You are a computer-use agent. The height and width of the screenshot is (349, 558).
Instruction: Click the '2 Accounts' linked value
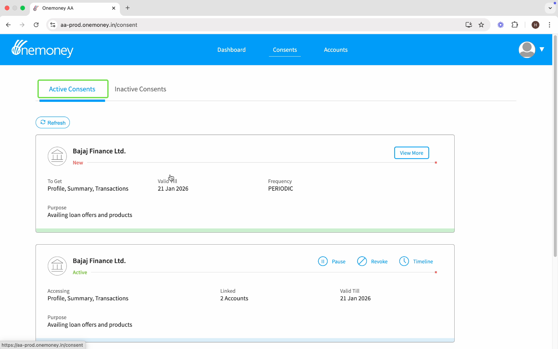pyautogui.click(x=234, y=298)
